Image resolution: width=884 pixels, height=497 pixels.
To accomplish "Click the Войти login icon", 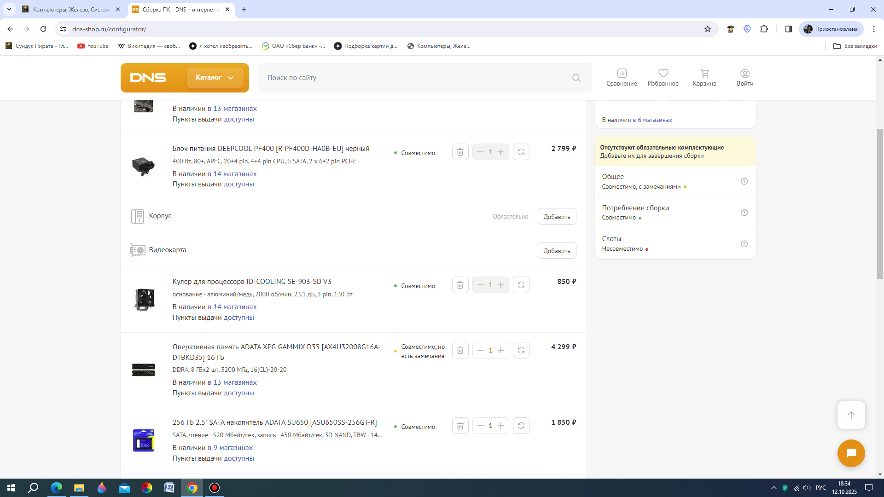I will click(744, 77).
